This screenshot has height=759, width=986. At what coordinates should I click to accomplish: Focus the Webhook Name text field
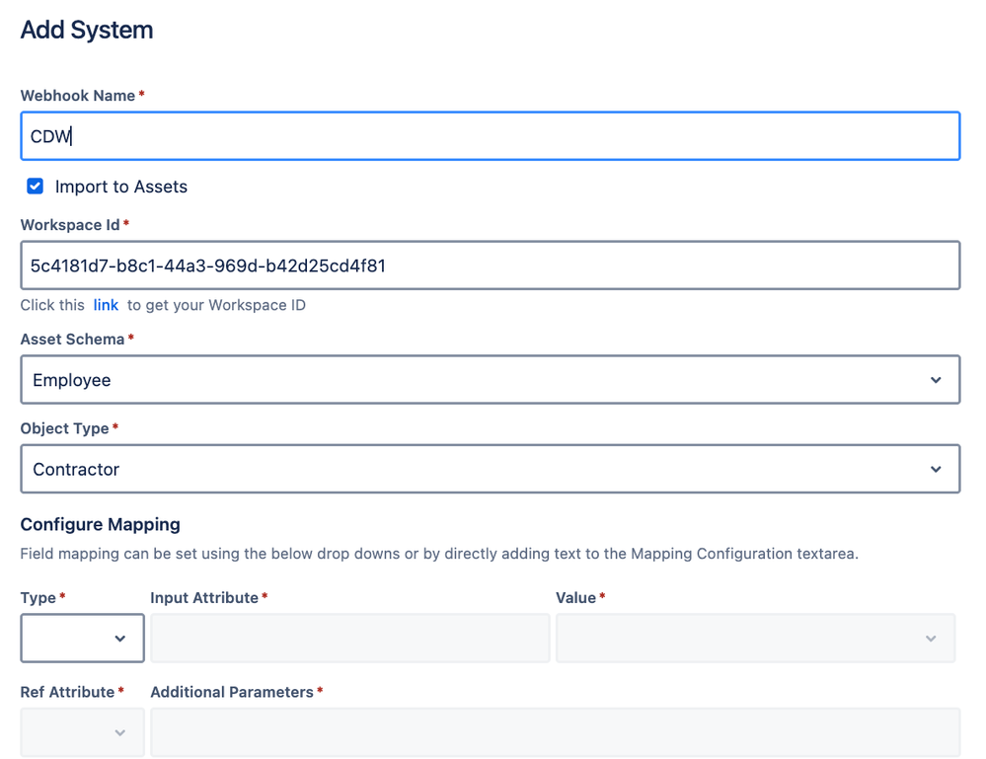[x=490, y=136]
